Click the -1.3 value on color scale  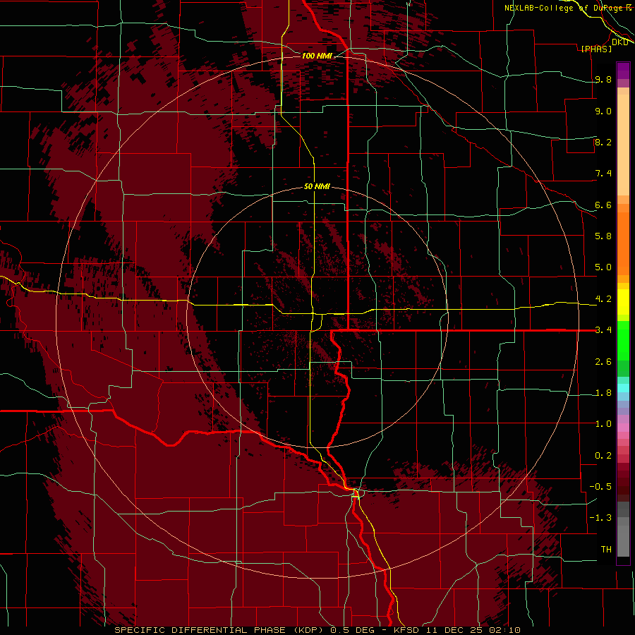[600, 518]
